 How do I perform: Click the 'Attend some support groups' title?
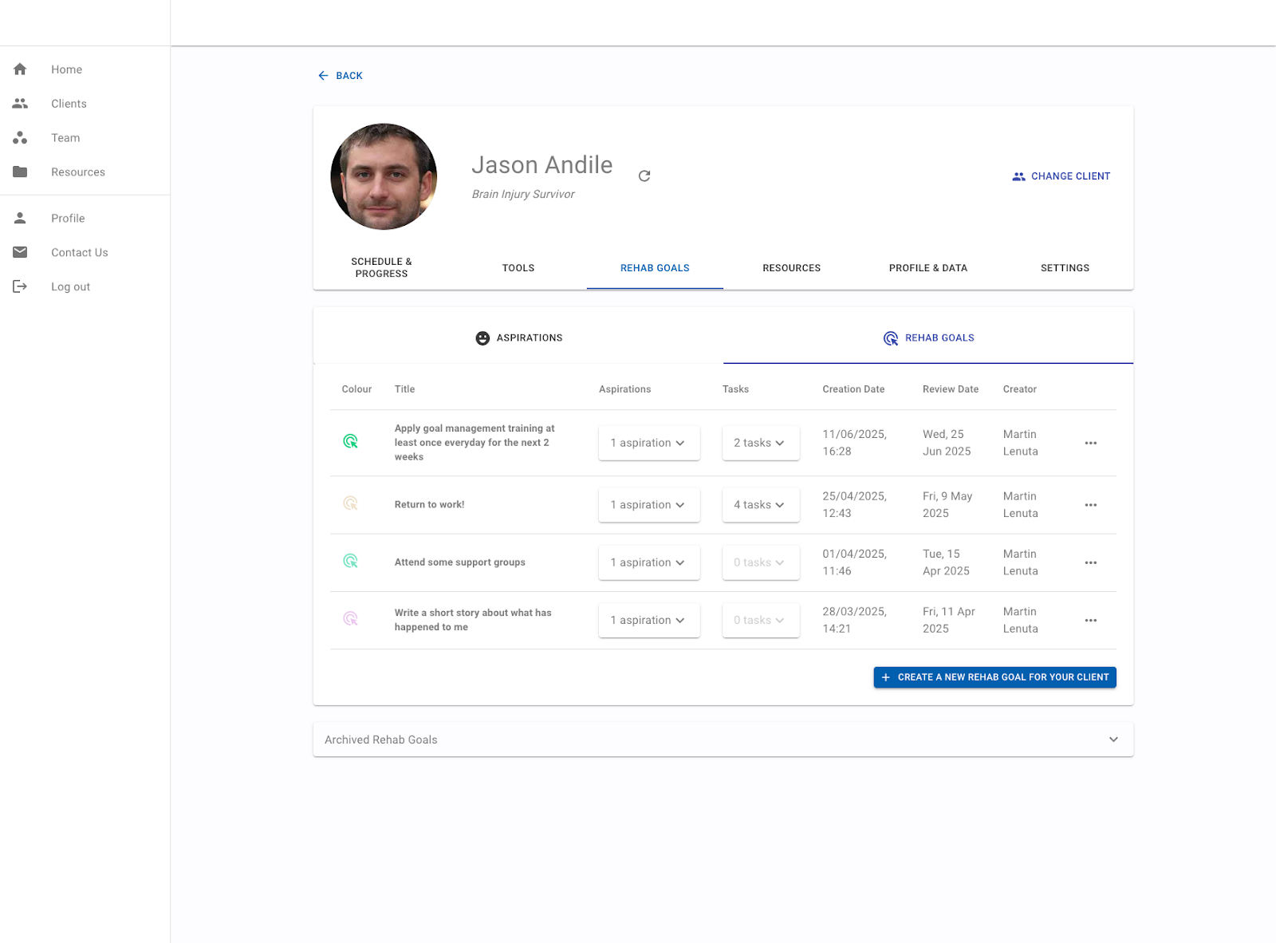[x=460, y=562]
